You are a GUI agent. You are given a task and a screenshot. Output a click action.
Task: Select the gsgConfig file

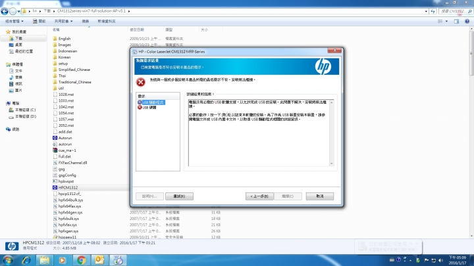67,175
